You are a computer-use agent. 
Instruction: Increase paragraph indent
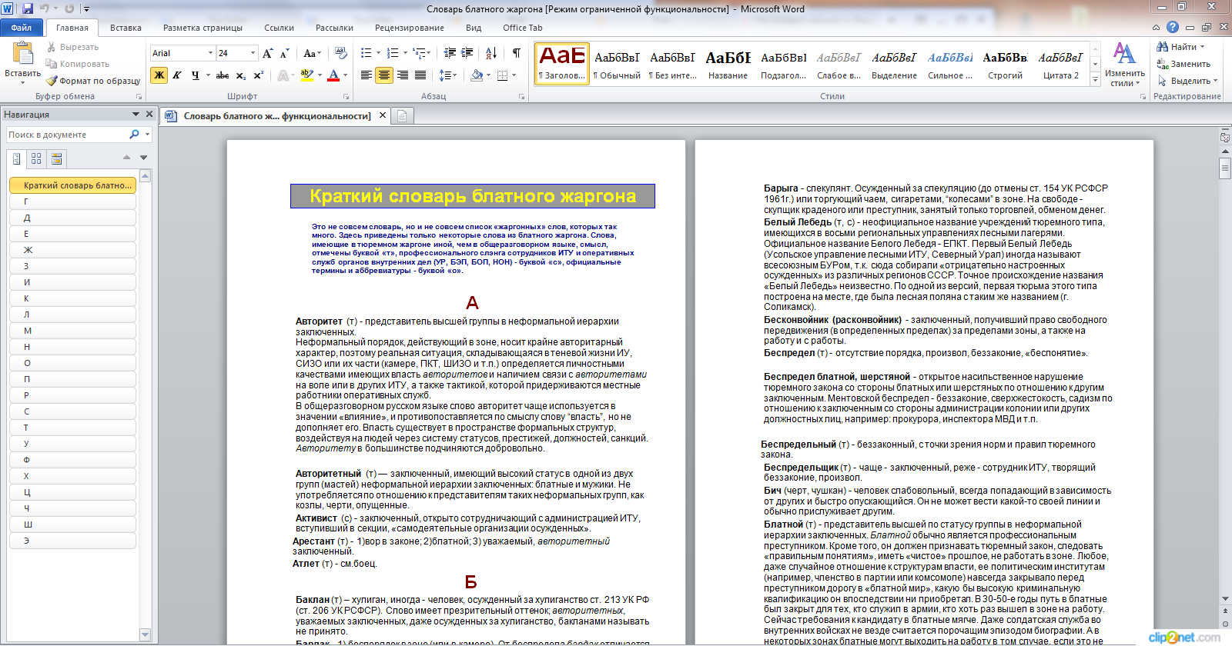pyautogui.click(x=468, y=53)
